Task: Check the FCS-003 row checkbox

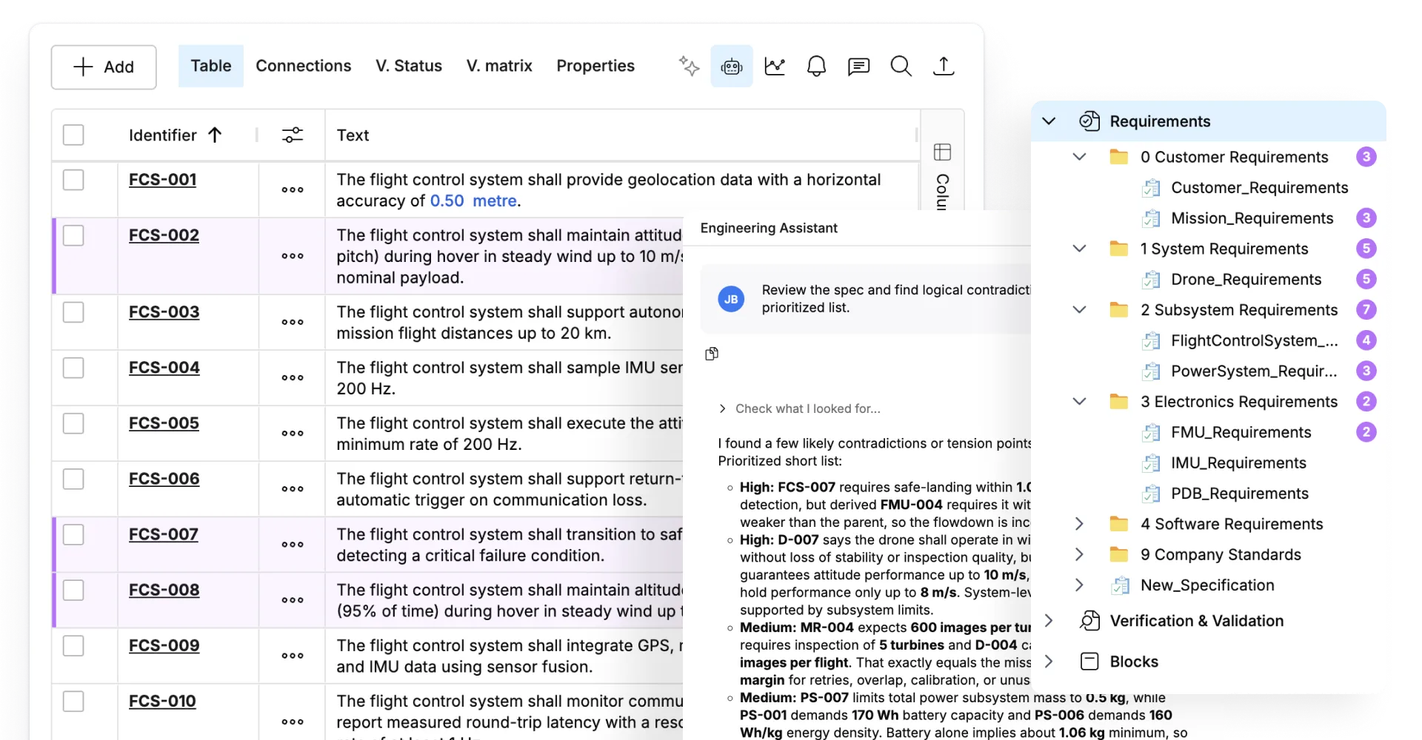Action: pos(73,312)
